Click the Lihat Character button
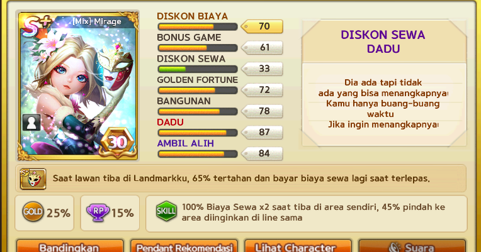 (298, 246)
